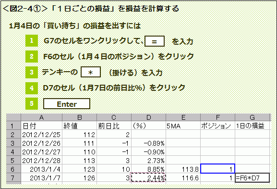Select the 1日の損益 header cell

pyautogui.click(x=252, y=126)
